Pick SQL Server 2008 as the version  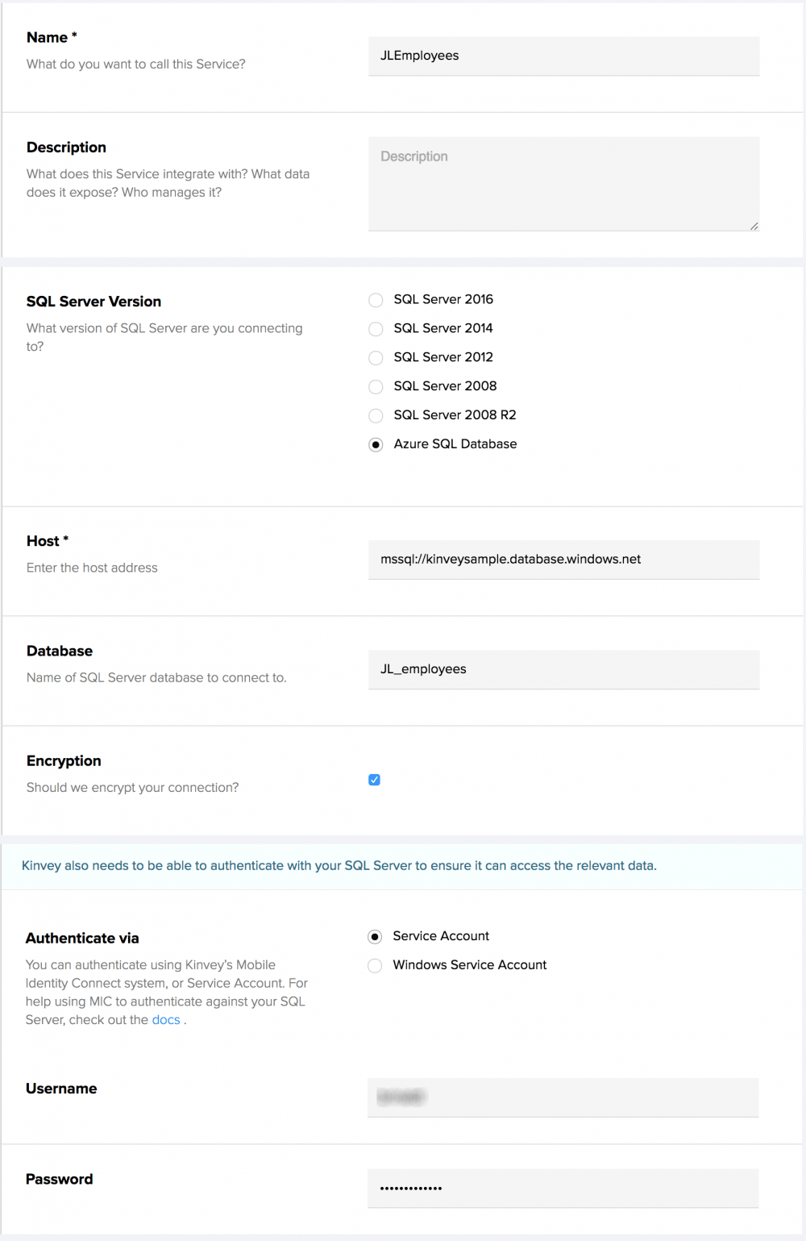coord(376,387)
